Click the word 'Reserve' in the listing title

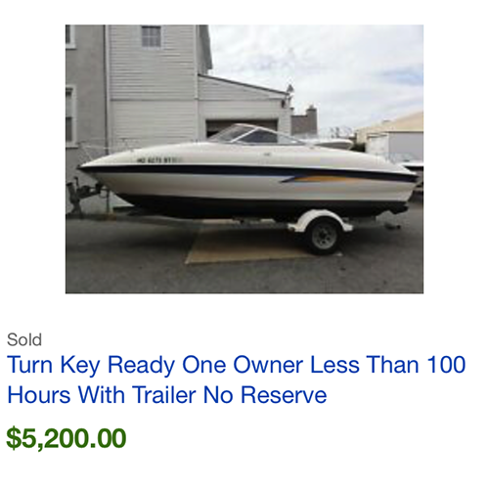point(284,395)
